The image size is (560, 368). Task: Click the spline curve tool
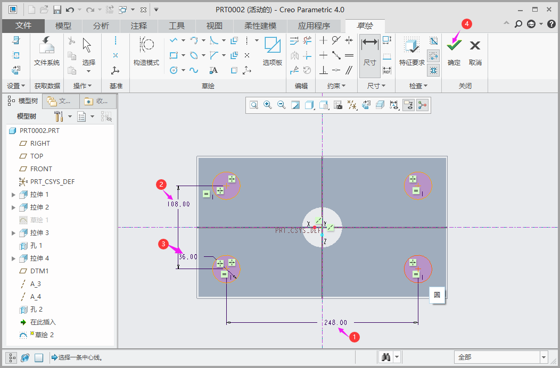tap(194, 70)
